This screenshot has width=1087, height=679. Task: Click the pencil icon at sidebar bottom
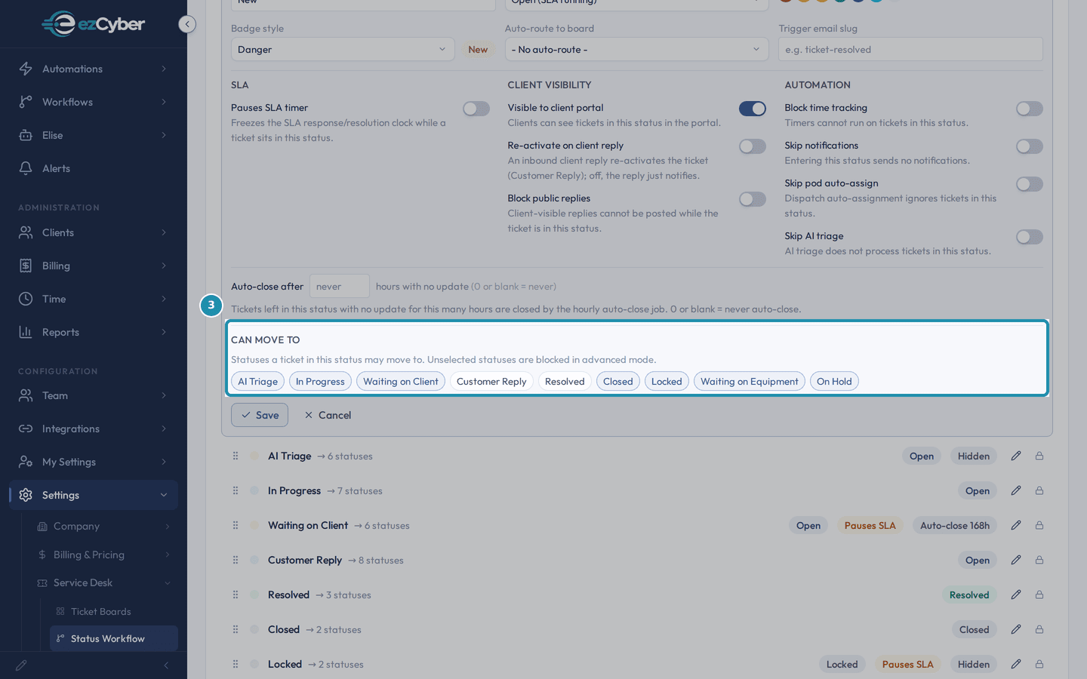(21, 665)
